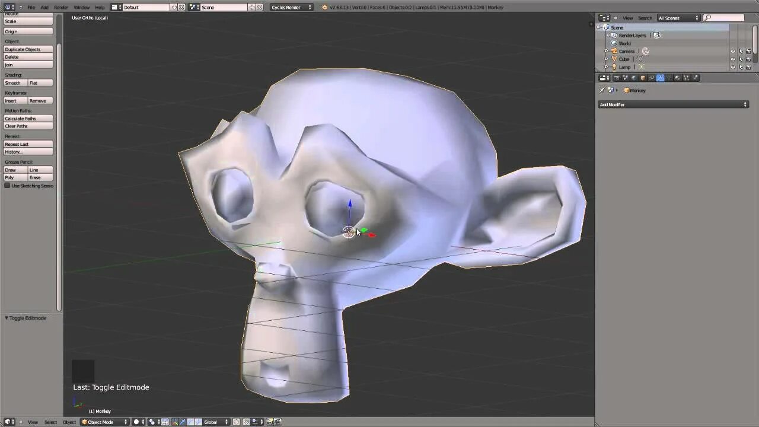Click the Origin button in tool shelf
This screenshot has width=759, height=427.
click(28, 31)
